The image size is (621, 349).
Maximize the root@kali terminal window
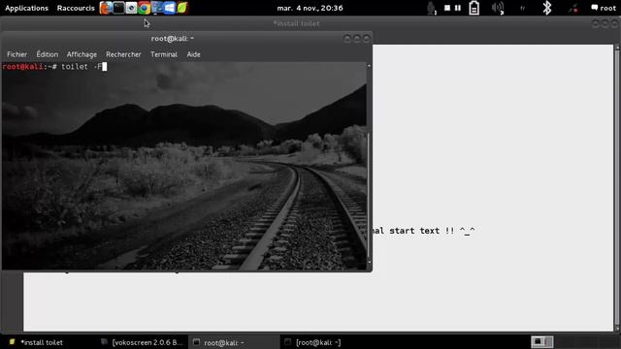357,39
